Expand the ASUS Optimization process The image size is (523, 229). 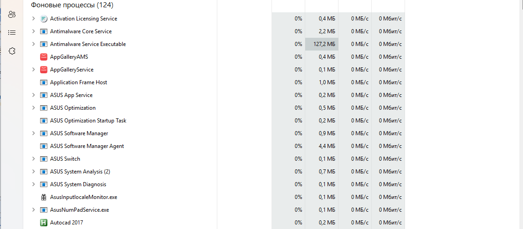click(33, 108)
